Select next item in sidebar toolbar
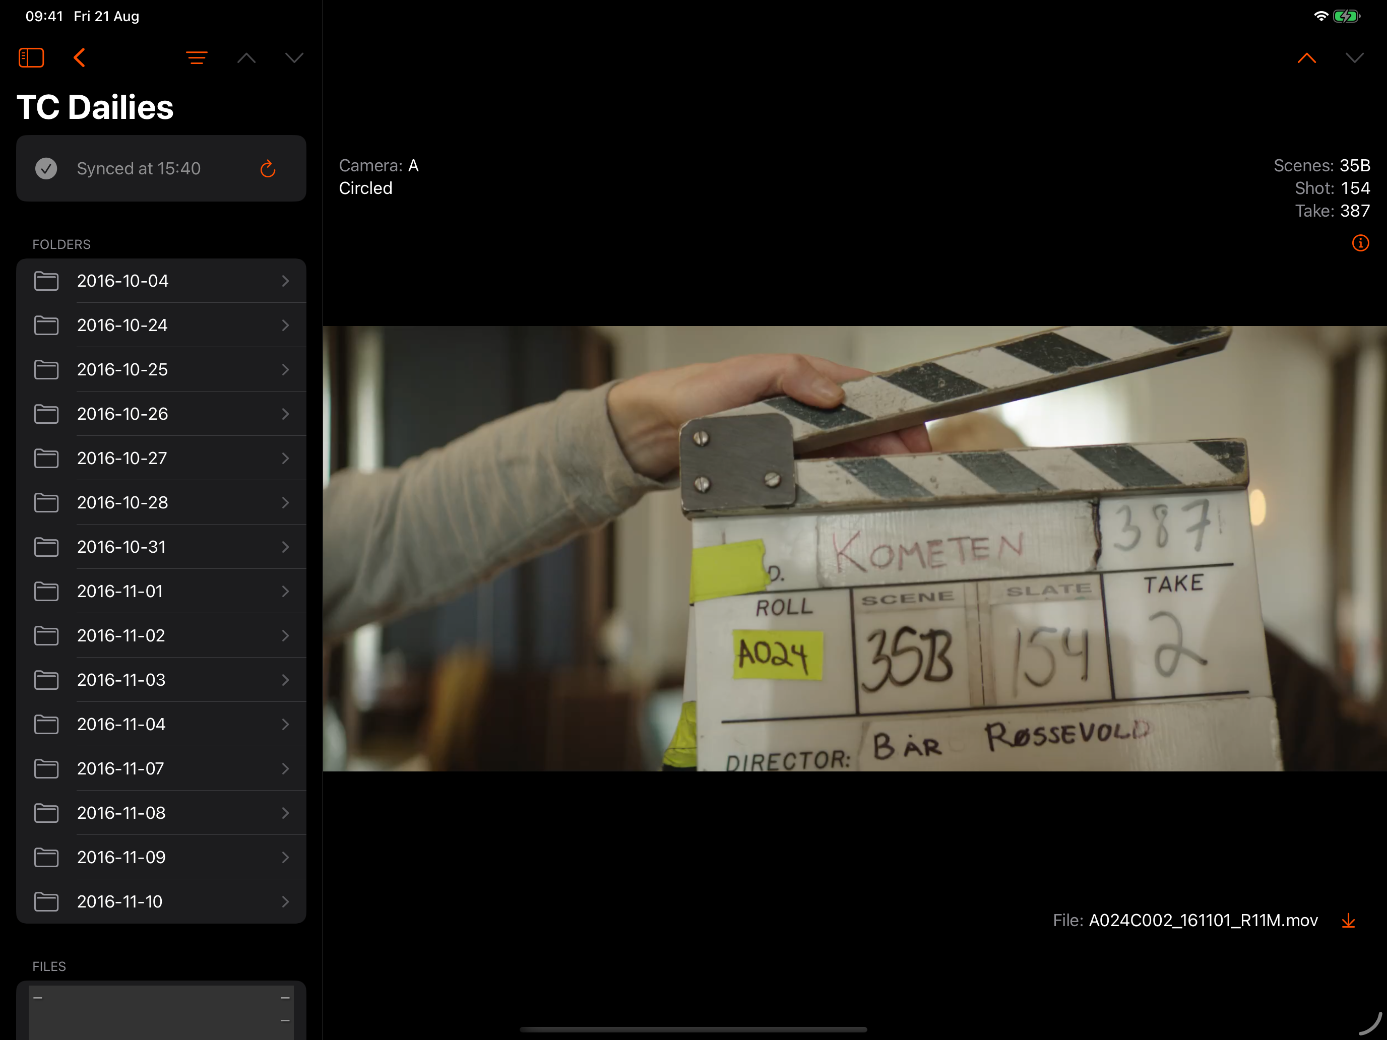Viewport: 1387px width, 1040px height. (x=294, y=57)
